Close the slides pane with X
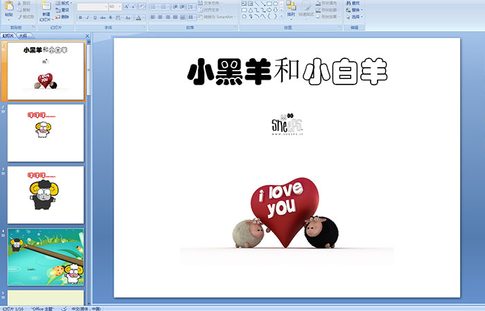This screenshot has height=311, width=485. click(87, 36)
